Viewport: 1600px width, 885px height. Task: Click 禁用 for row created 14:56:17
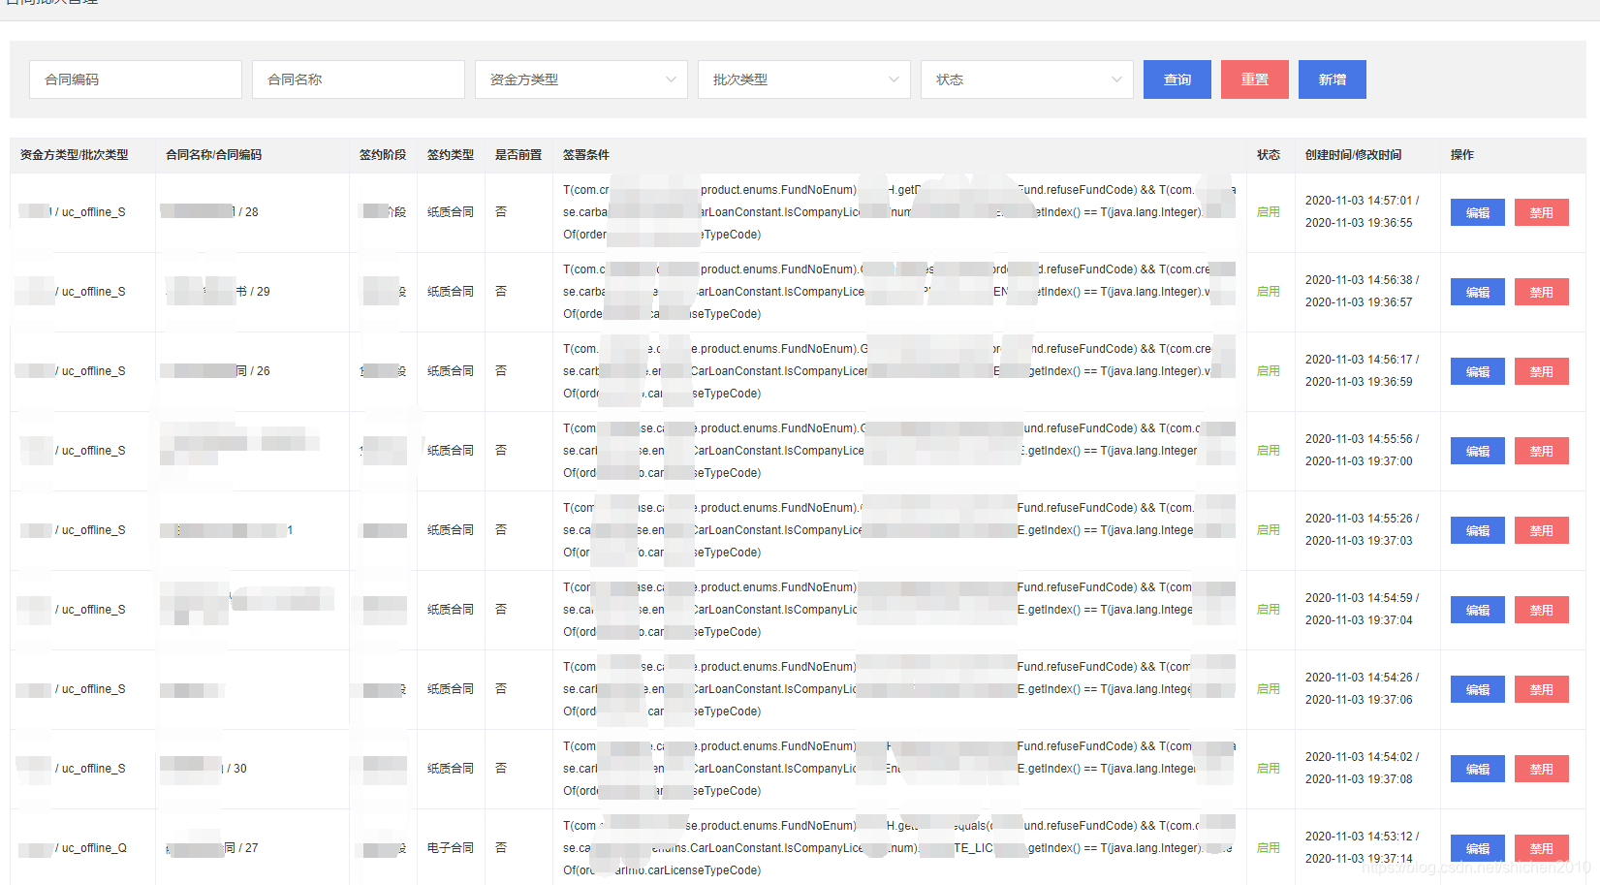tap(1542, 371)
